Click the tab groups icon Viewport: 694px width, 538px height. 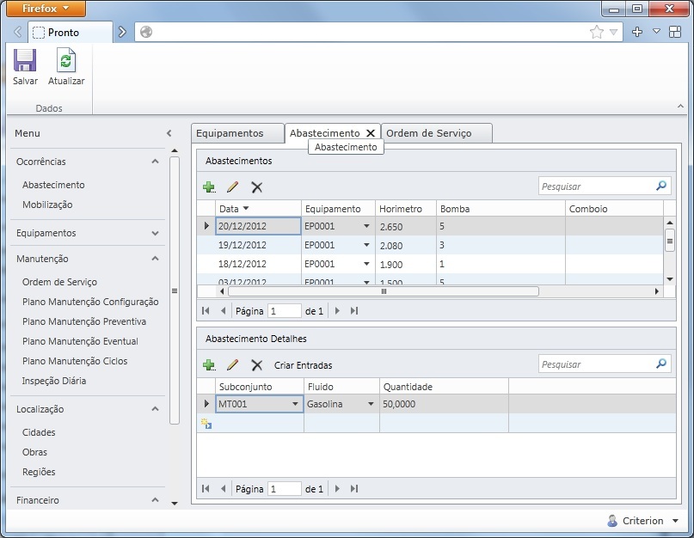pos(675,32)
